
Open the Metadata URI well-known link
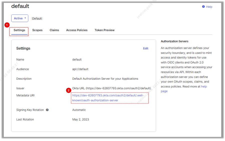coord(108,98)
